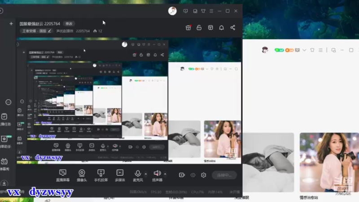Click the screen monitor icon in title bar

pos(185,11)
